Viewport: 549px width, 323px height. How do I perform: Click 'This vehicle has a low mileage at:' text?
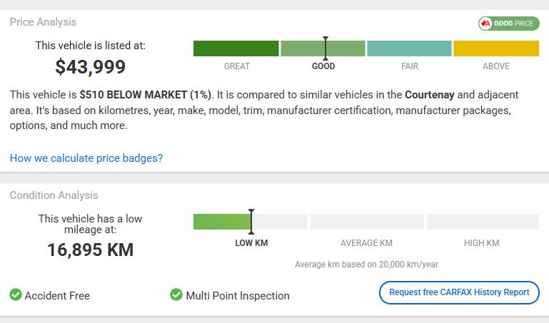pyautogui.click(x=91, y=224)
